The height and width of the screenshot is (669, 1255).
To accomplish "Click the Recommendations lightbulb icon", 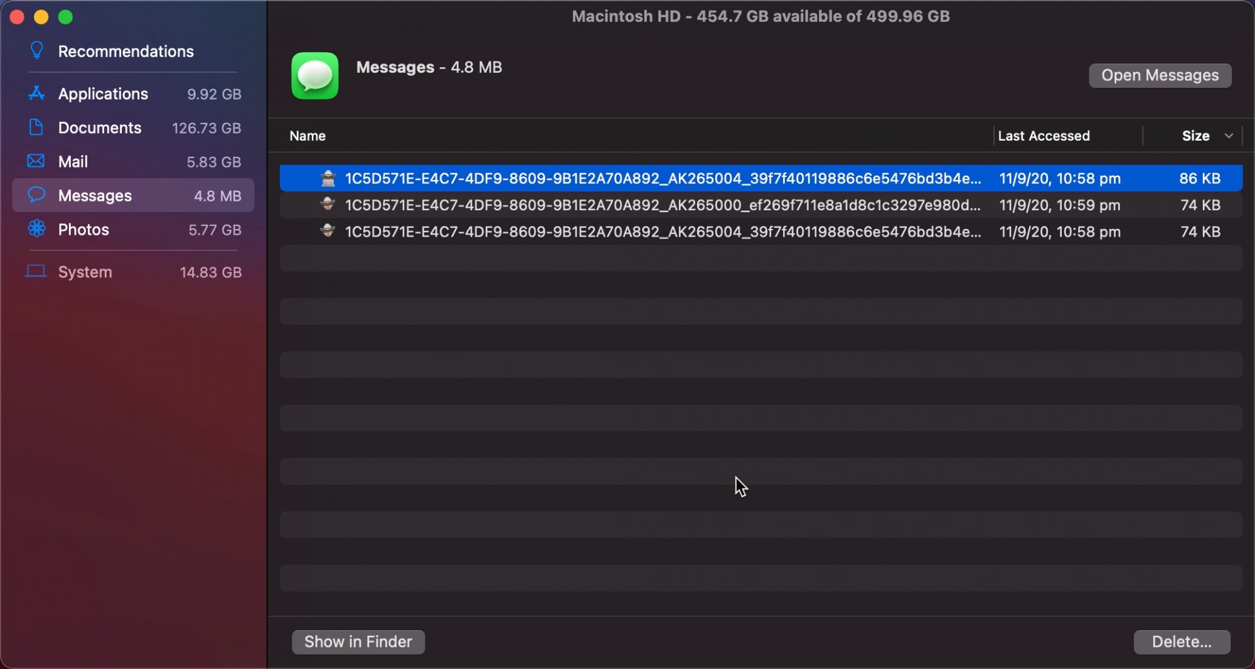I will (36, 50).
